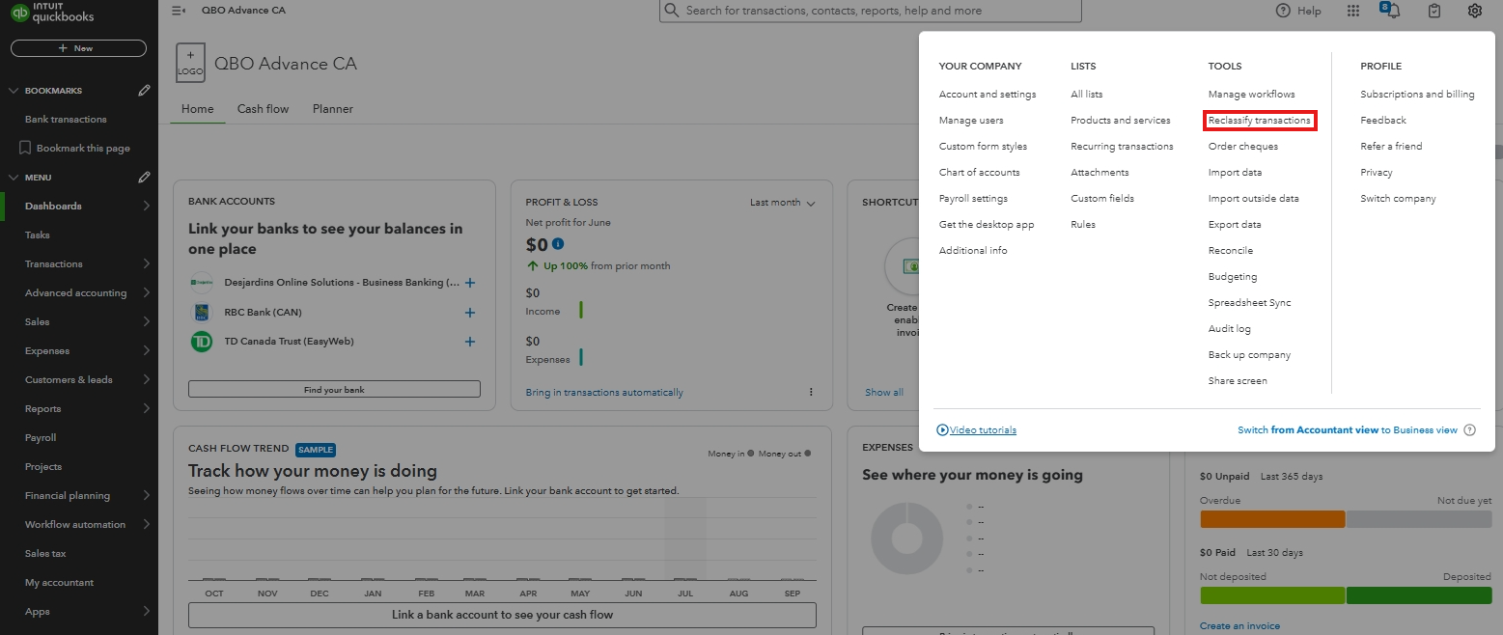Image resolution: width=1503 pixels, height=635 pixels.
Task: Click the Settings gear icon
Action: point(1474,11)
